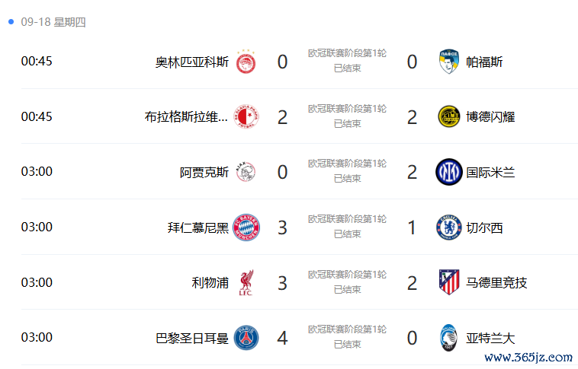Image resolution: width=578 pixels, height=369 pixels.
Task: Click the 巴黎圣日耳曼 team name
Action: 192,338
